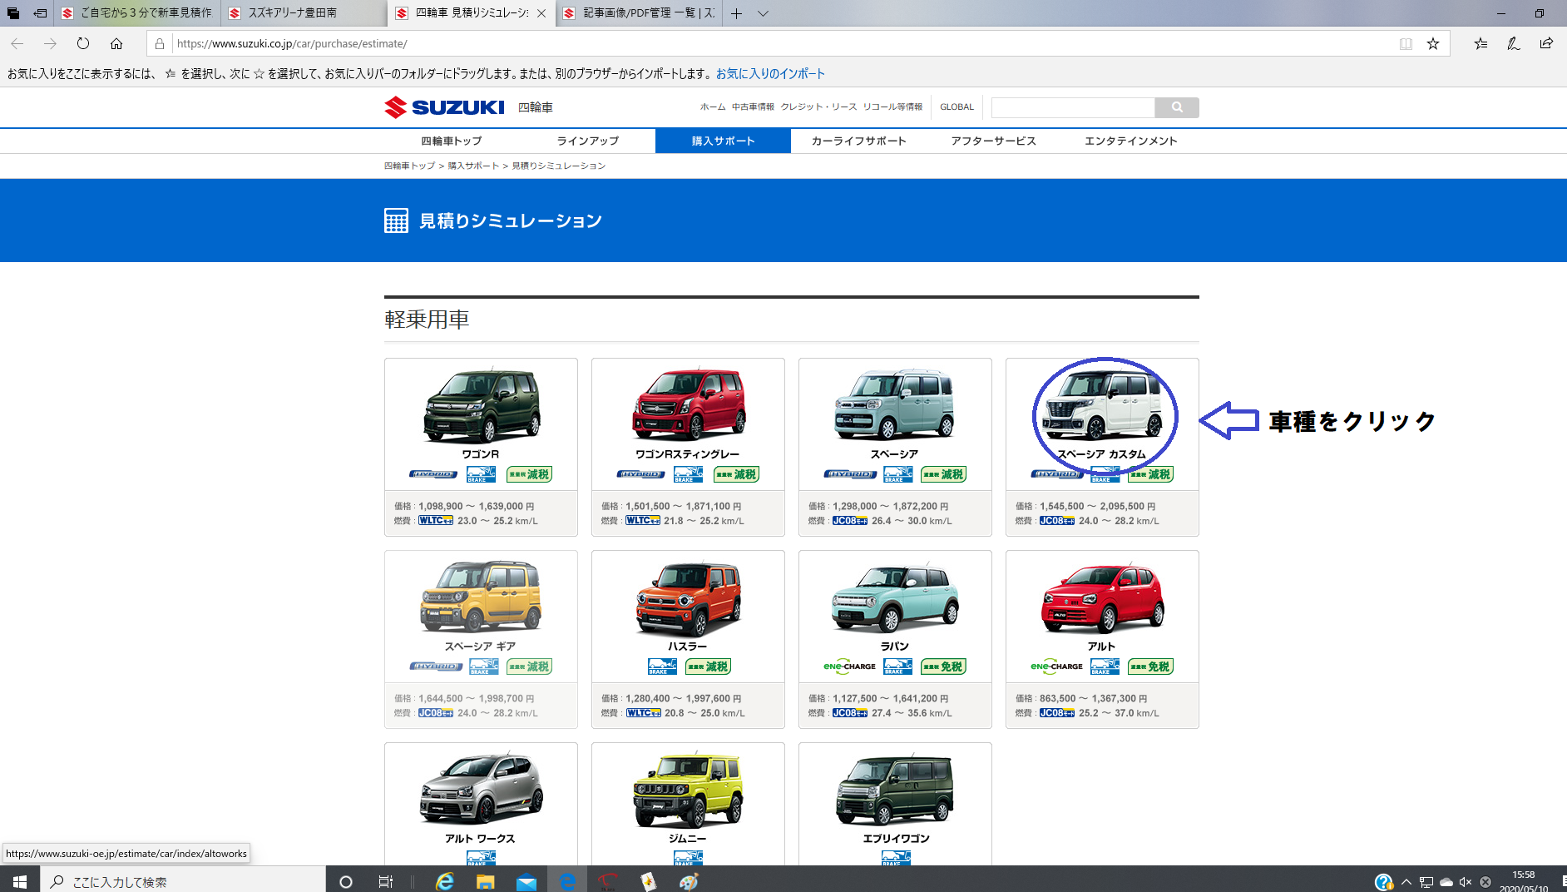This screenshot has height=892, width=1567.
Task: Click the brake support badge under ハスラー
Action: click(662, 667)
